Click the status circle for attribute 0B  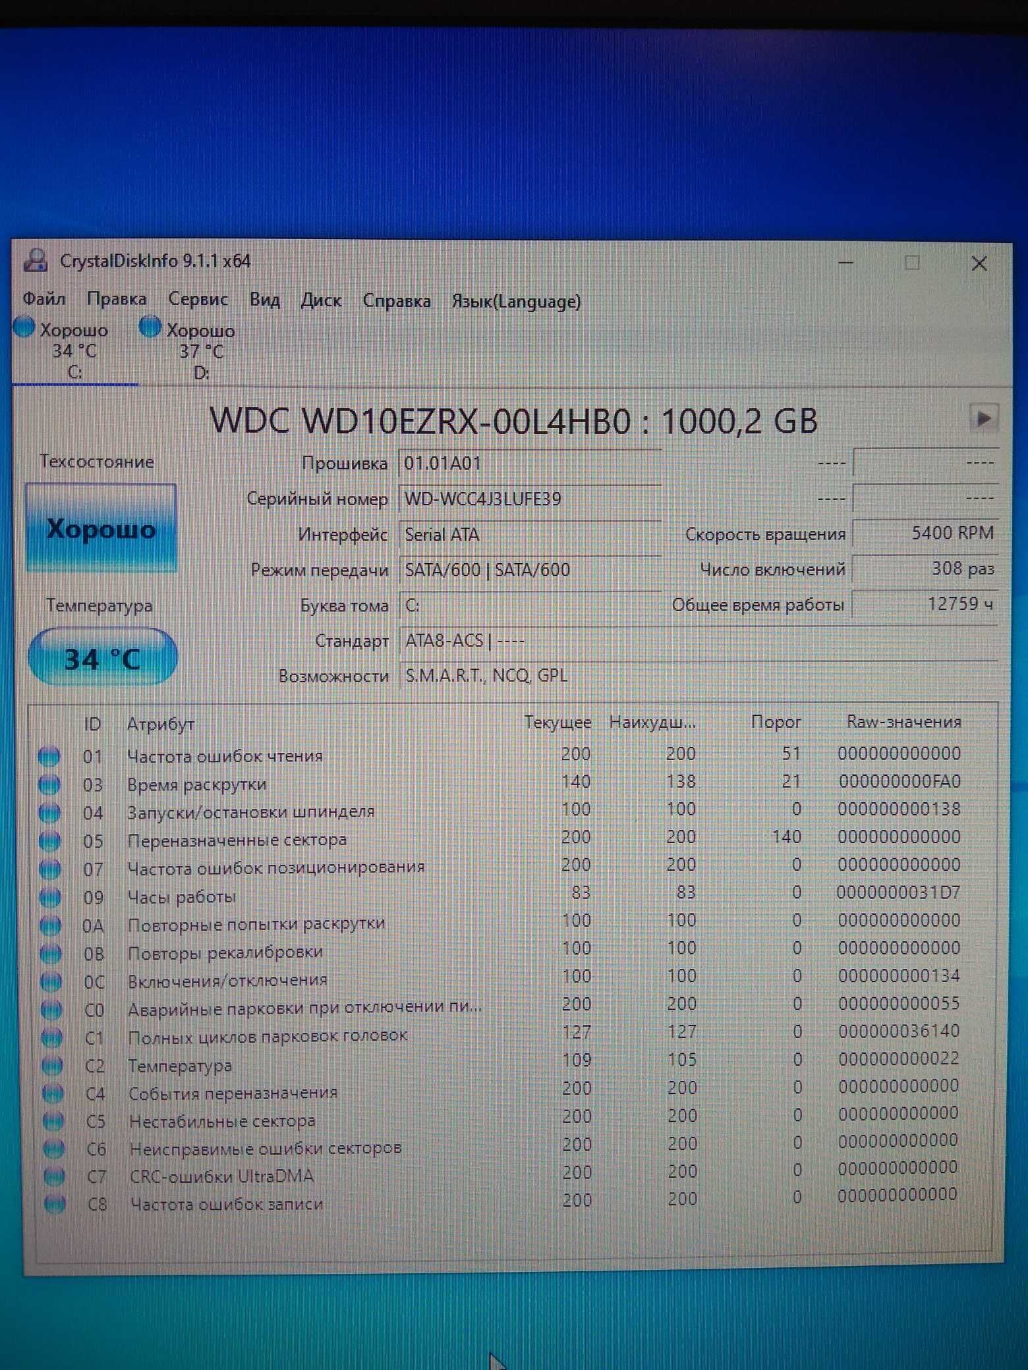51,953
